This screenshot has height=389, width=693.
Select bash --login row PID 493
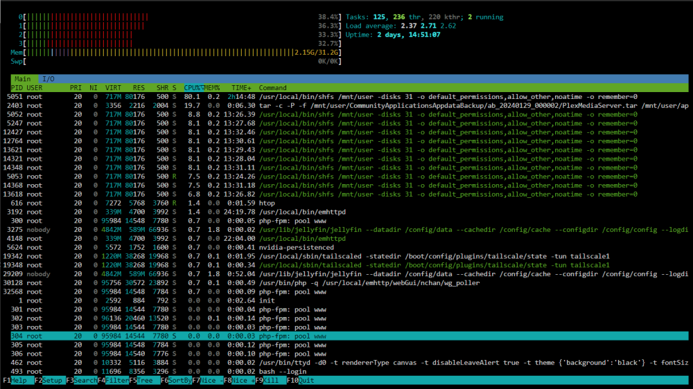coord(346,371)
